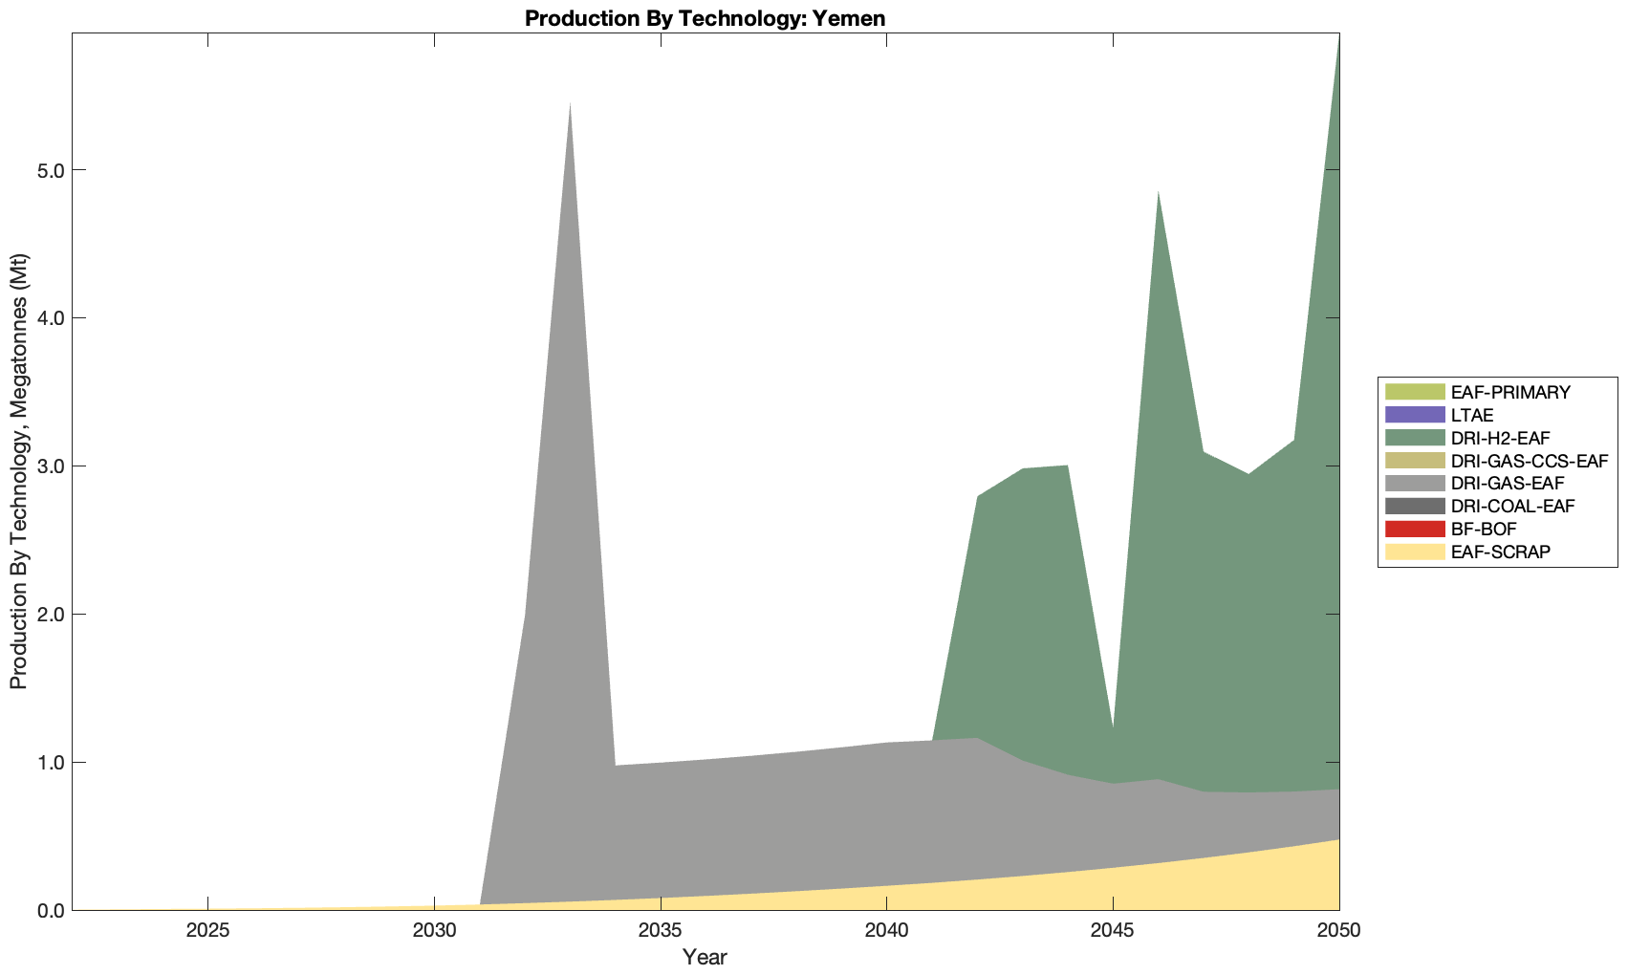
Task: Click the EAF-PRIMARY legend color swatch
Action: (1414, 392)
